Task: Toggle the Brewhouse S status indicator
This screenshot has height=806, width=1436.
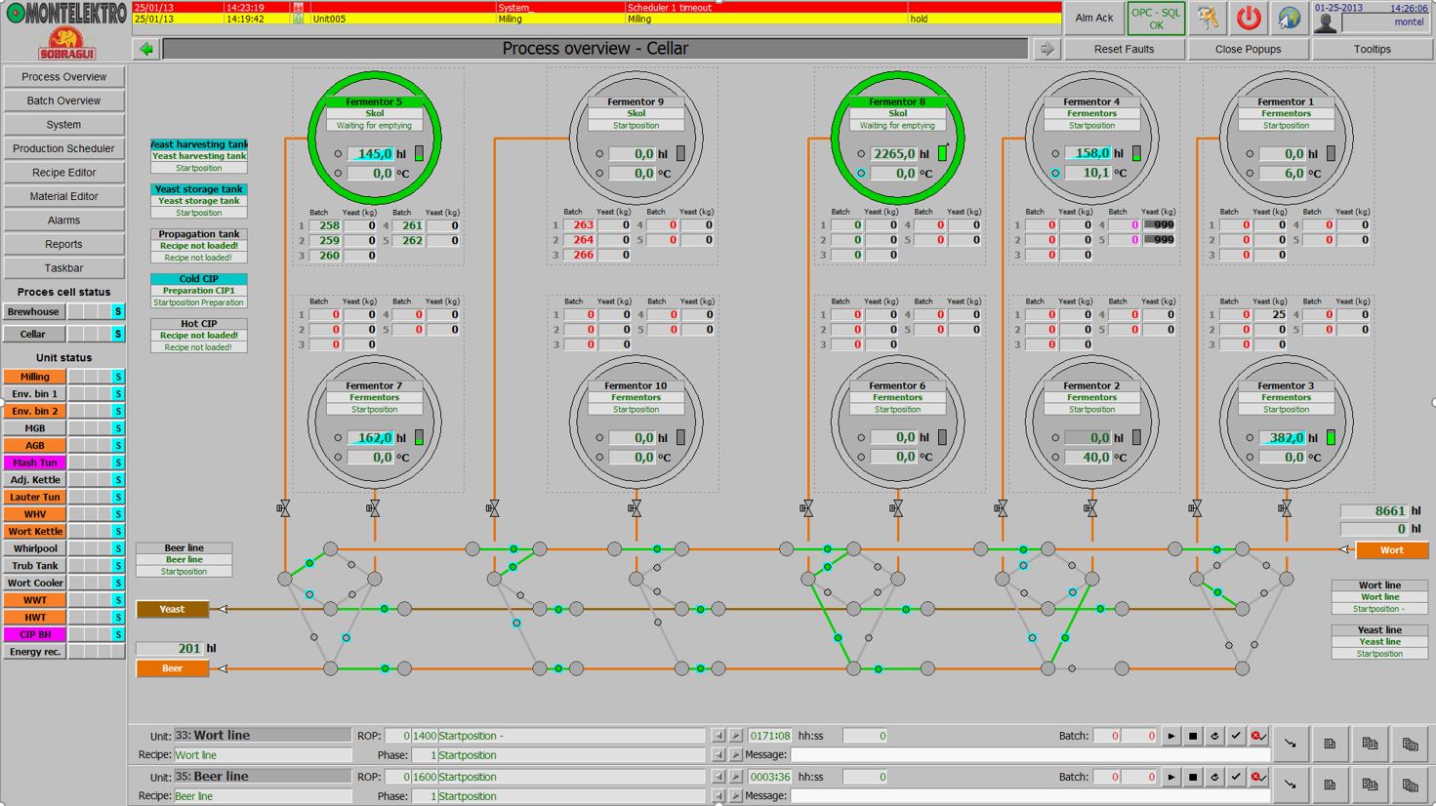Action: point(118,312)
